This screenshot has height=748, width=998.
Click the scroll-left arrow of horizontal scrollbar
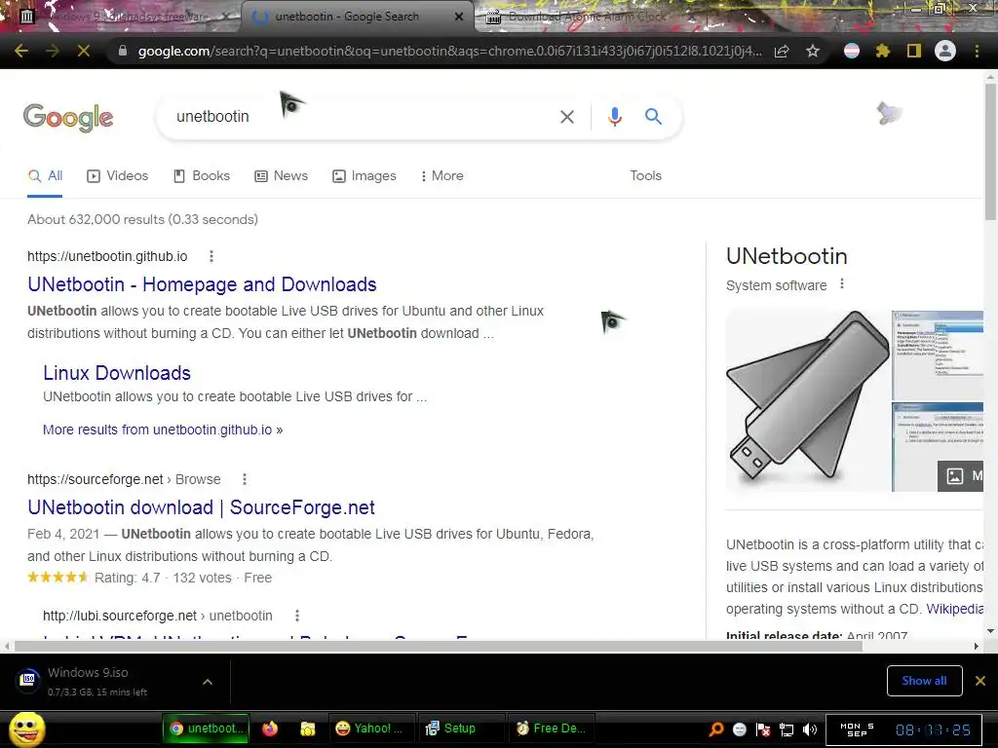[7, 647]
